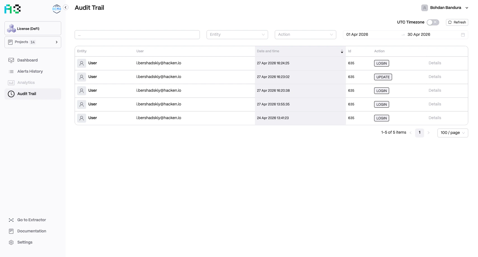Image resolution: width=478 pixels, height=257 pixels.
Task: Click the Analytics chart icon
Action: coord(11,83)
